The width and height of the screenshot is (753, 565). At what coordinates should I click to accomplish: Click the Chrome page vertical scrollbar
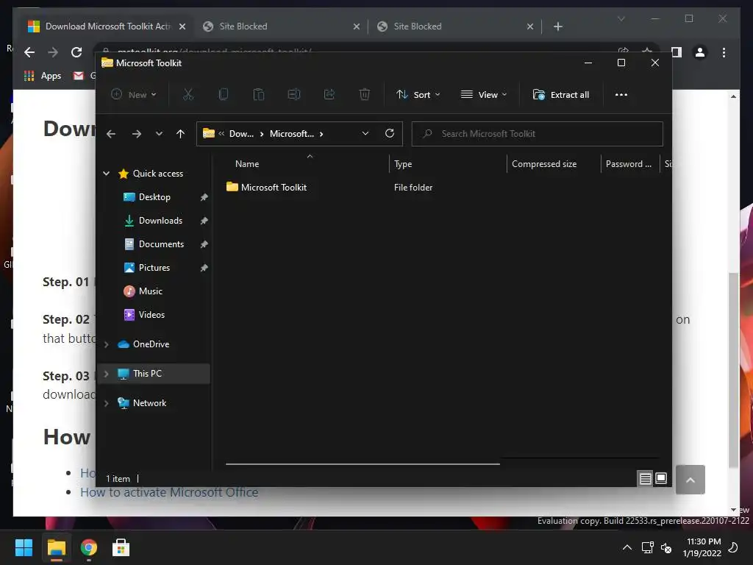733,370
